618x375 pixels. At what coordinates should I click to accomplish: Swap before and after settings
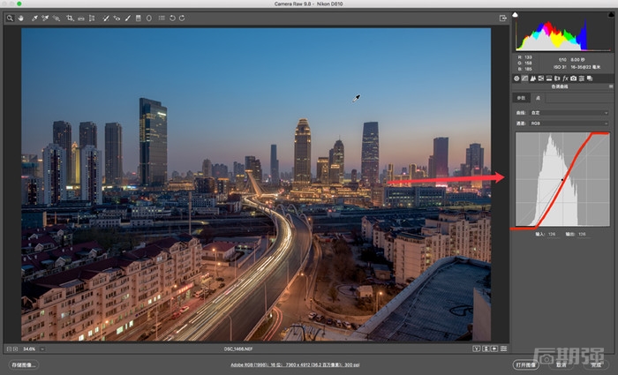tap(486, 349)
